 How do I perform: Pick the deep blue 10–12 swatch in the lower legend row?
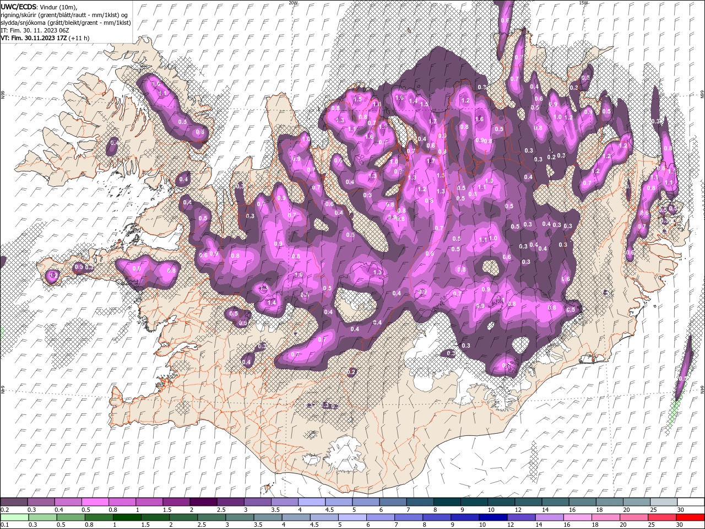click(x=493, y=517)
